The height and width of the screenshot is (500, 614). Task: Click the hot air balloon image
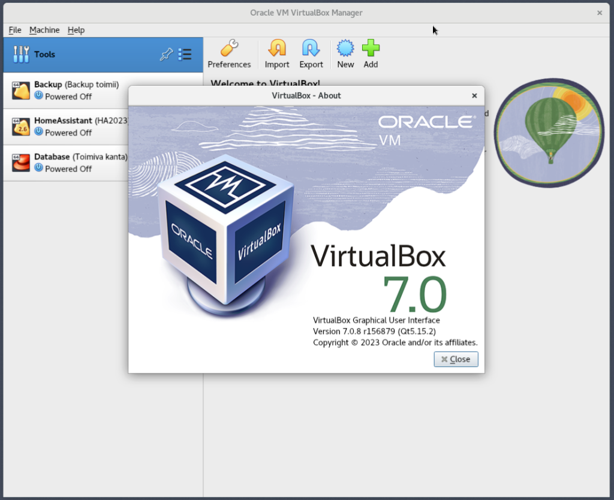(x=549, y=132)
